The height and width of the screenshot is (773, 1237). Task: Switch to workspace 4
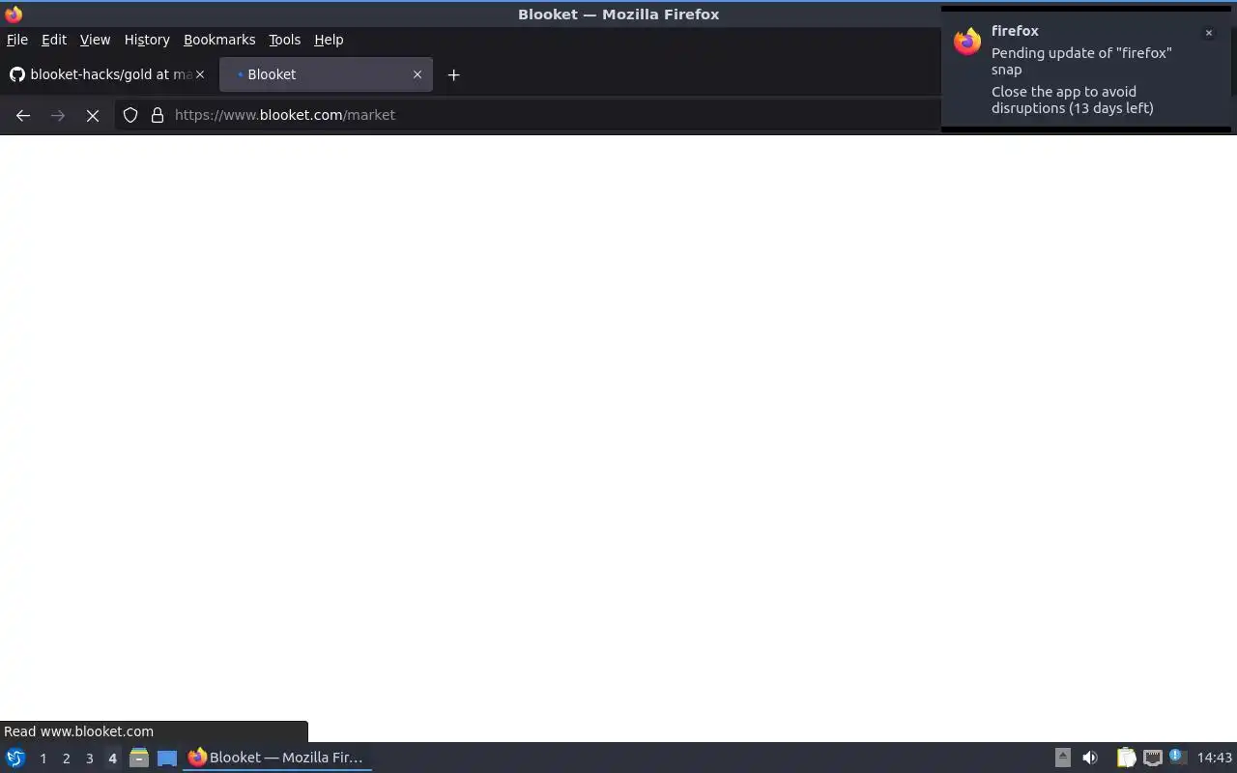[113, 759]
